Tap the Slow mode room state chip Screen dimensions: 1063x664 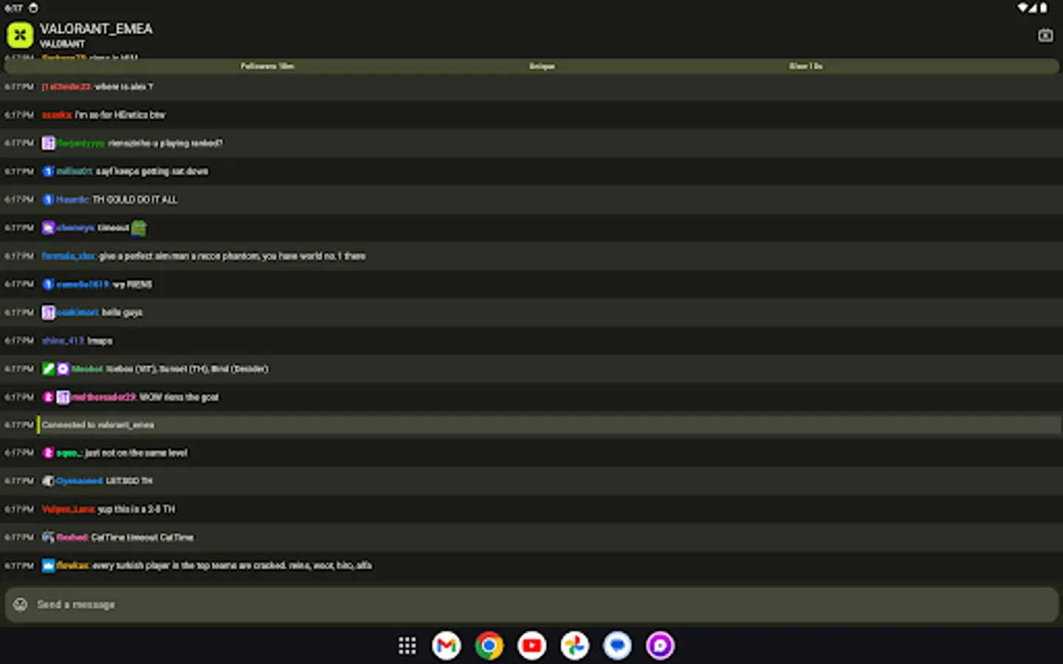pyautogui.click(x=805, y=66)
